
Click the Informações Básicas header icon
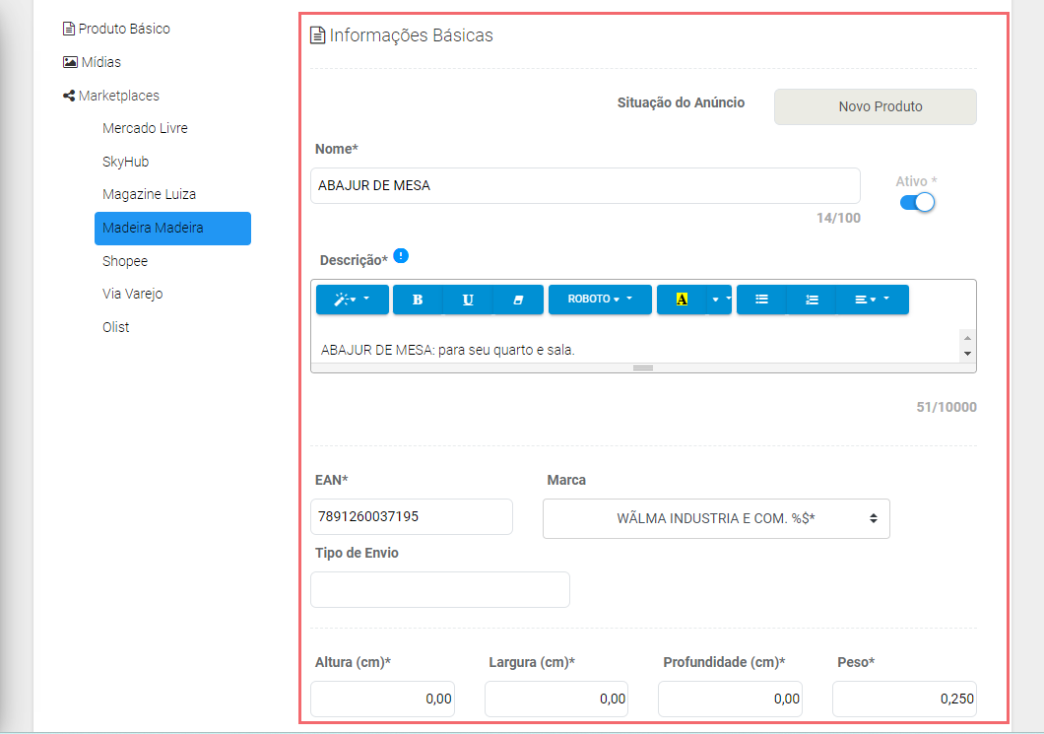tap(317, 35)
